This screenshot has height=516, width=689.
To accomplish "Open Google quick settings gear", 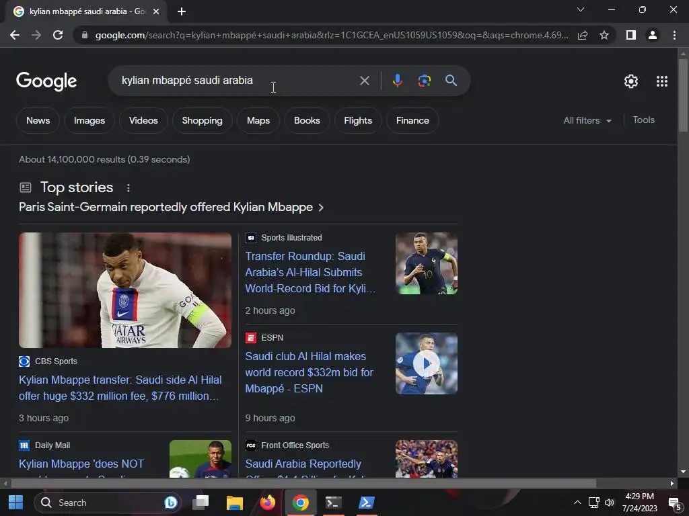I will [631, 81].
